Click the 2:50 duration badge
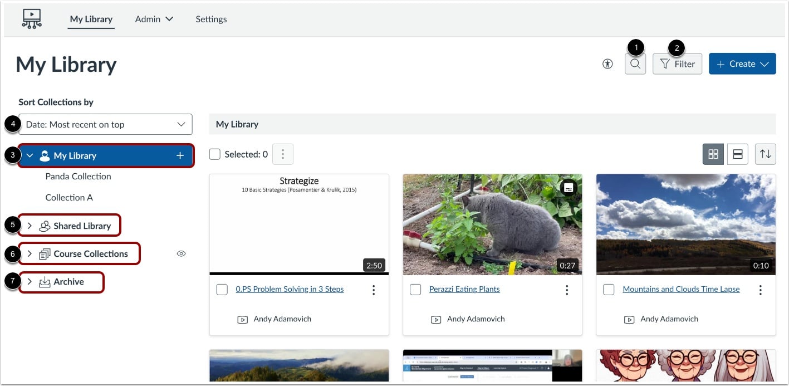The height and width of the screenshot is (386, 789). point(374,265)
